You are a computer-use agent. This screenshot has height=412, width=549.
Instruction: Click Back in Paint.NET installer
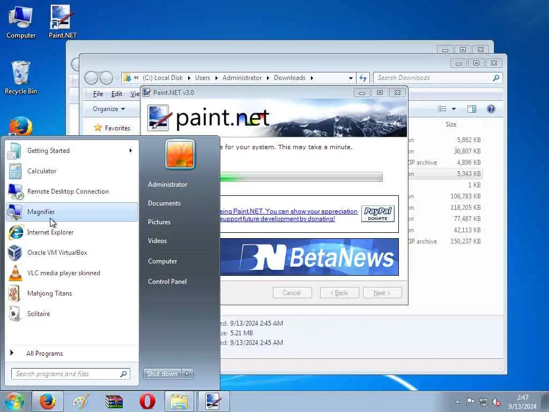339,293
